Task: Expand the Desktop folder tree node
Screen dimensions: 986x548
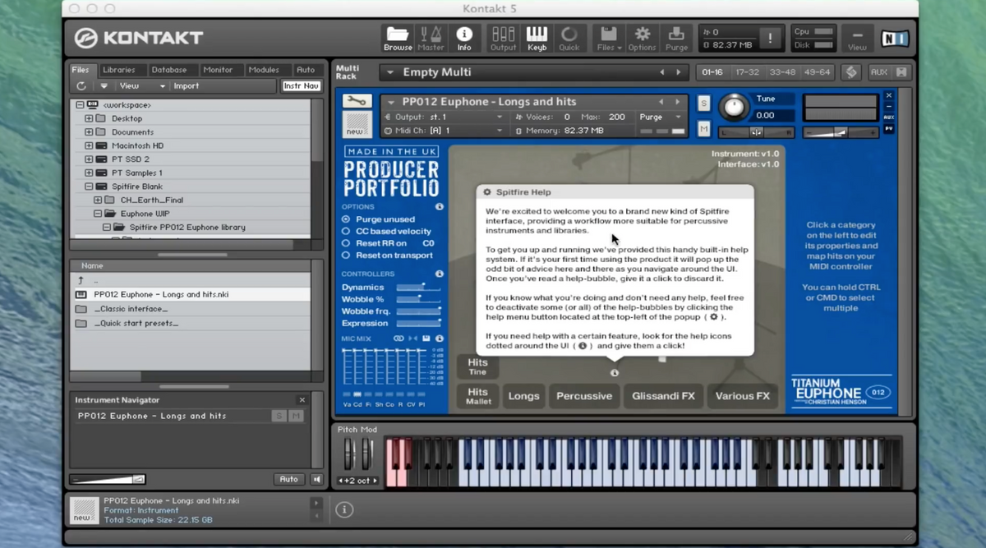Action: (x=89, y=118)
